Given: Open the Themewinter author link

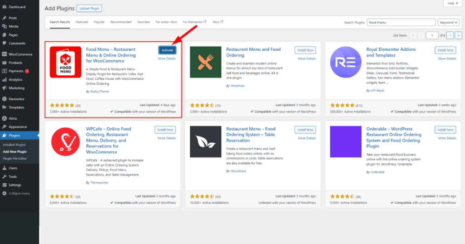Looking at the screenshot, I should point(99,183).
